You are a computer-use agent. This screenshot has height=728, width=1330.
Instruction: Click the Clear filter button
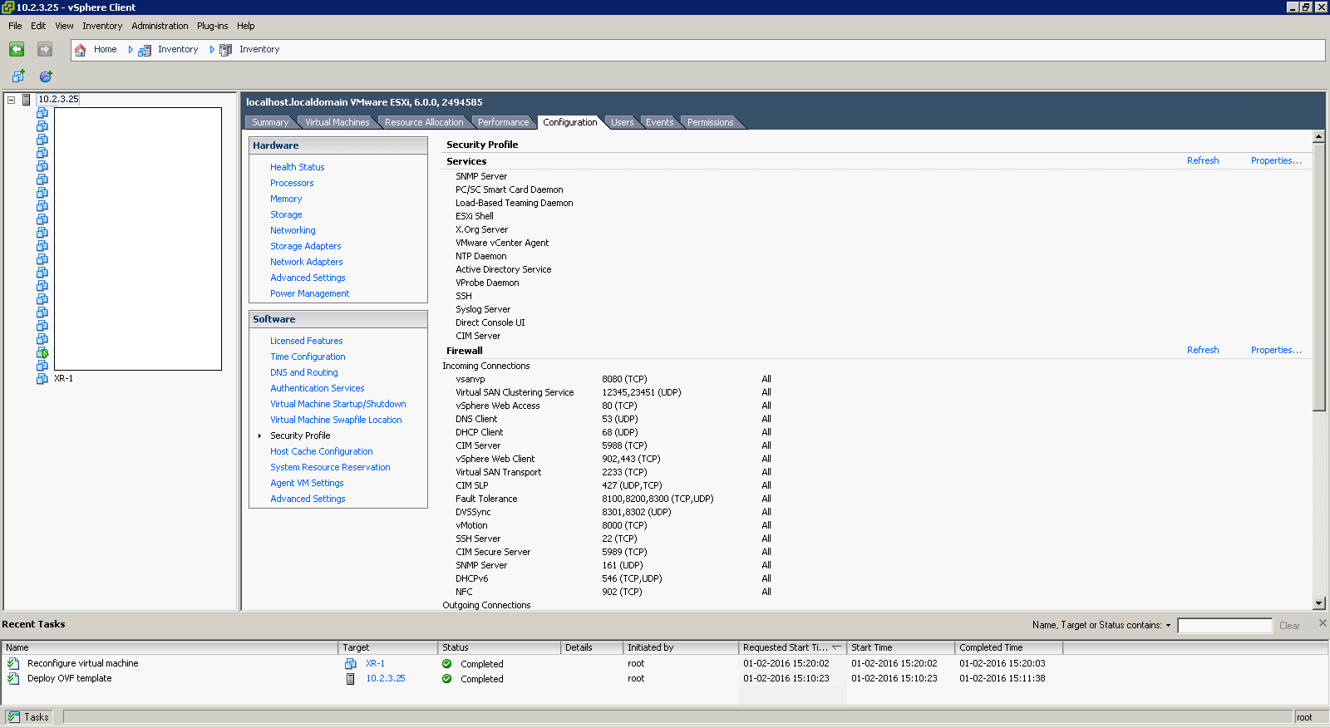pos(1289,626)
